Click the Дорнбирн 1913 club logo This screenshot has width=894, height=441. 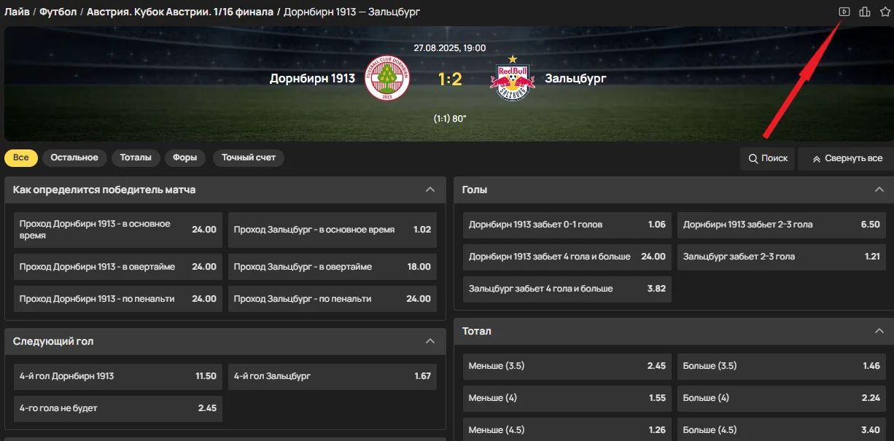click(x=388, y=79)
